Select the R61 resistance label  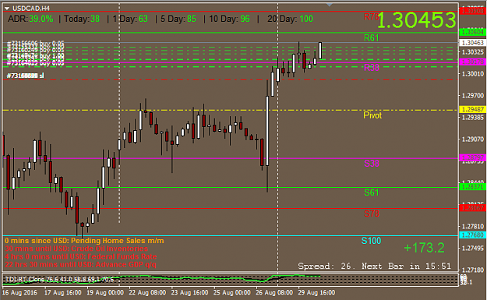(372, 38)
